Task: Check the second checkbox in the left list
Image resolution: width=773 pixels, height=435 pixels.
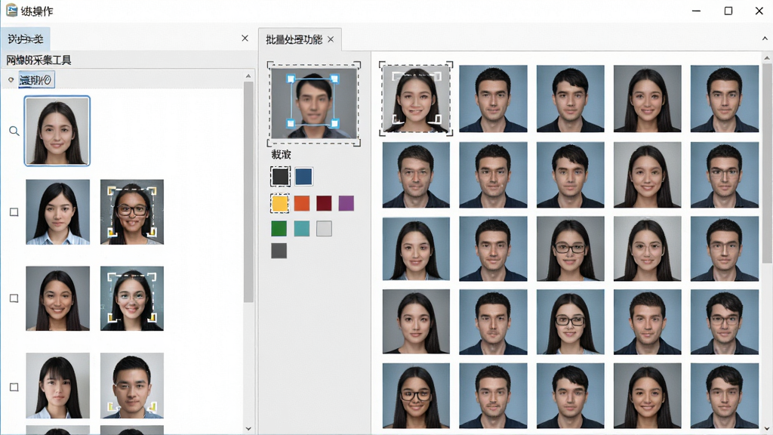Action: click(x=14, y=298)
